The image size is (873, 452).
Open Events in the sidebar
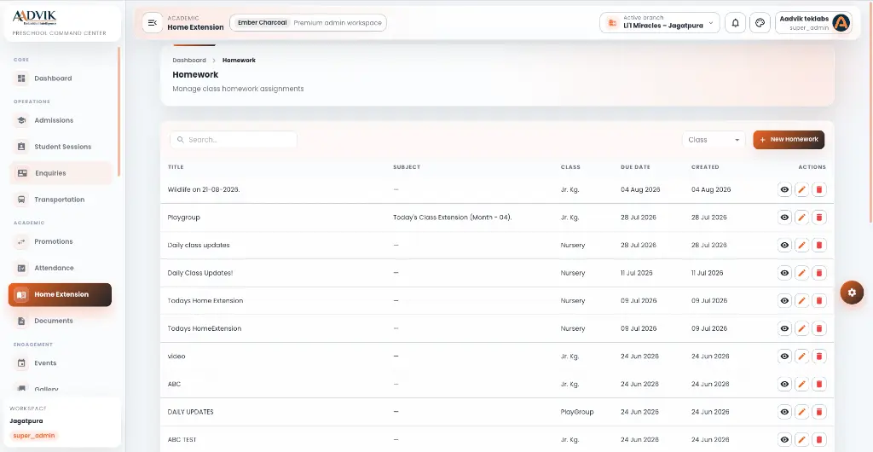click(61, 363)
